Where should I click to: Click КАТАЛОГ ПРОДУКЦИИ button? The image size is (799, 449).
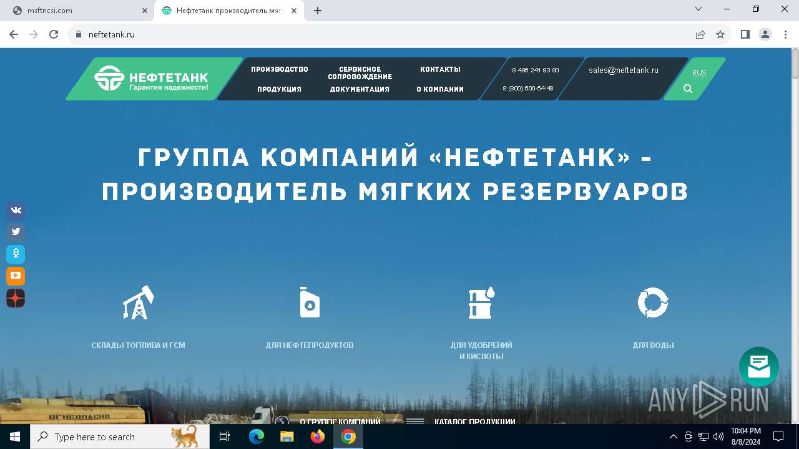(475, 422)
